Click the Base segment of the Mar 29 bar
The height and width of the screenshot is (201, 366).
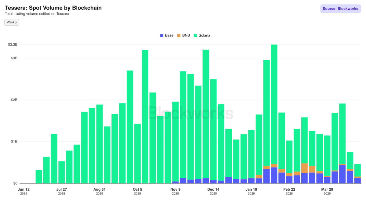point(327,180)
